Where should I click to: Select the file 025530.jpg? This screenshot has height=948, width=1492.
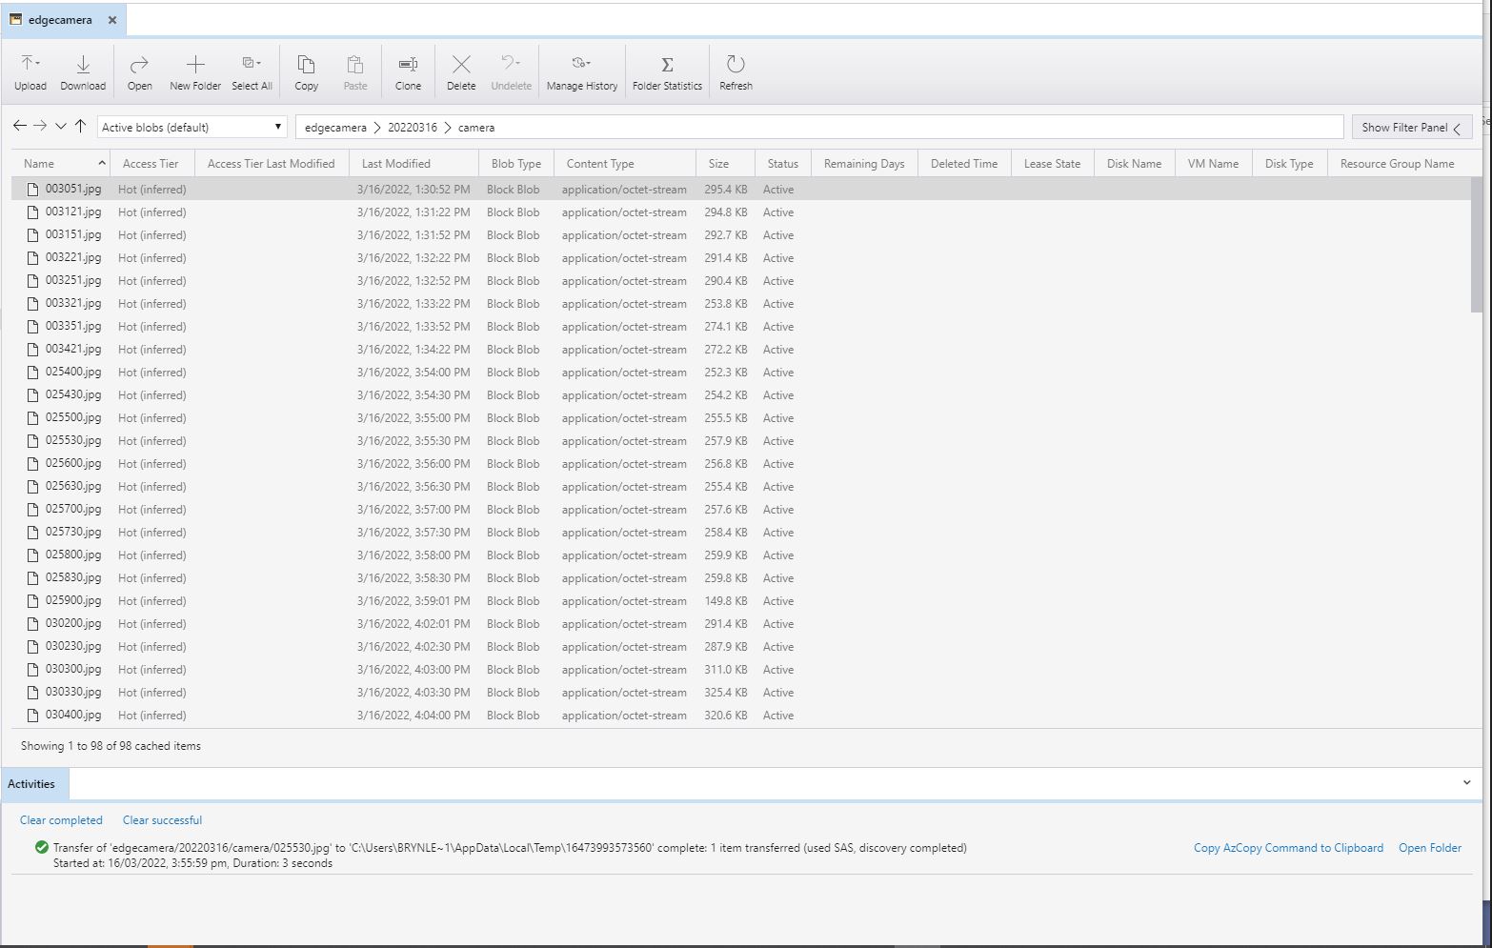point(73,441)
